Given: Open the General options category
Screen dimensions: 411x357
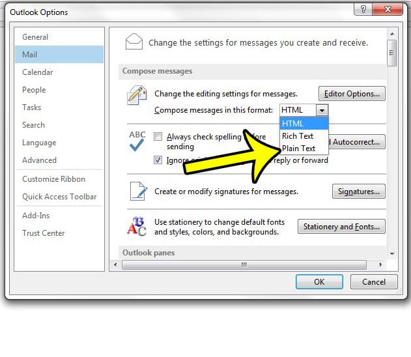Looking at the screenshot, I should point(59,37).
